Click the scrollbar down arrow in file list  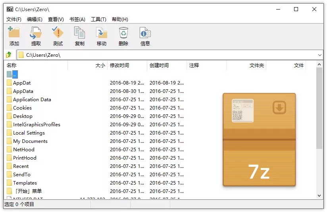point(320,195)
